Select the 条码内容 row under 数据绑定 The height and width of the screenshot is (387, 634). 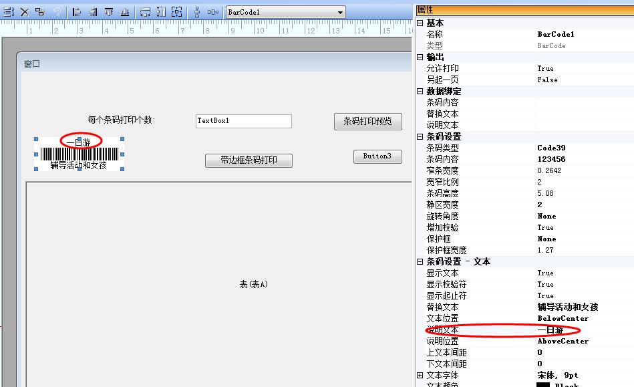tap(525, 103)
